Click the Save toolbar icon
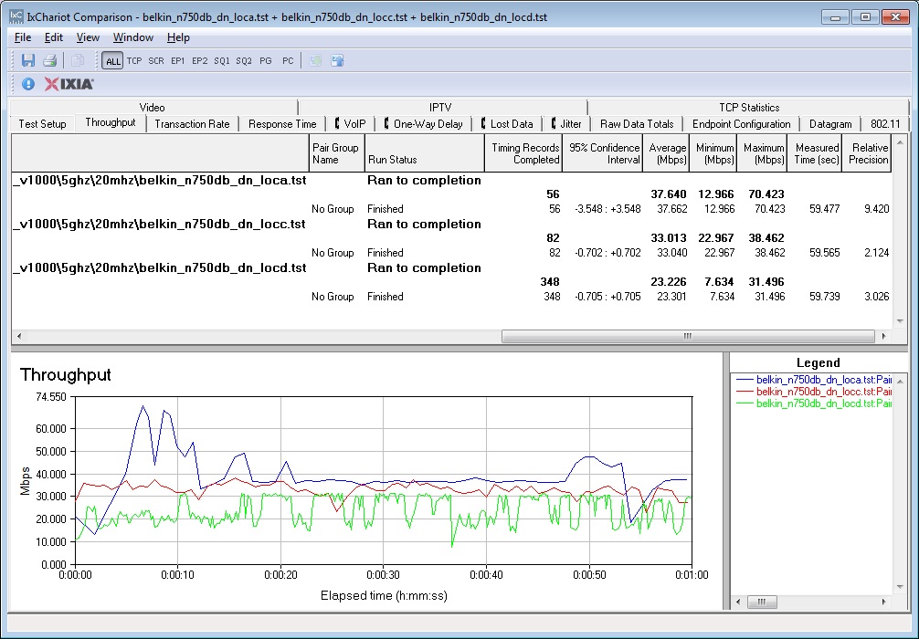Screen dimensions: 919x639 (27, 60)
